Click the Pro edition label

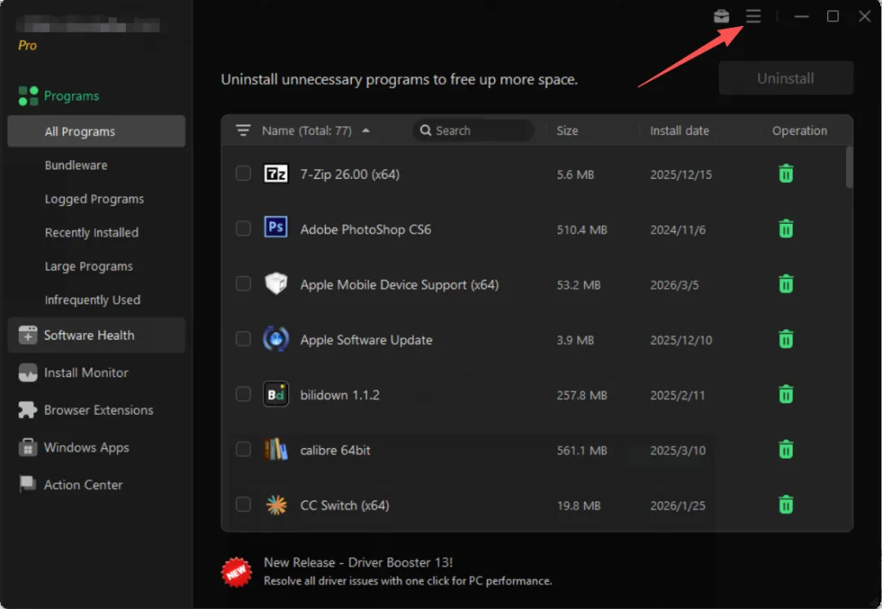pos(27,46)
